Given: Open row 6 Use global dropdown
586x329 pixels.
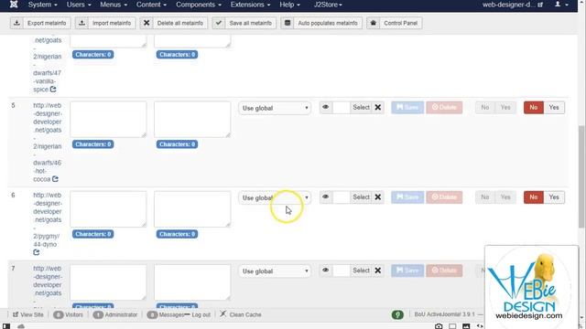Looking at the screenshot, I should tap(275, 197).
